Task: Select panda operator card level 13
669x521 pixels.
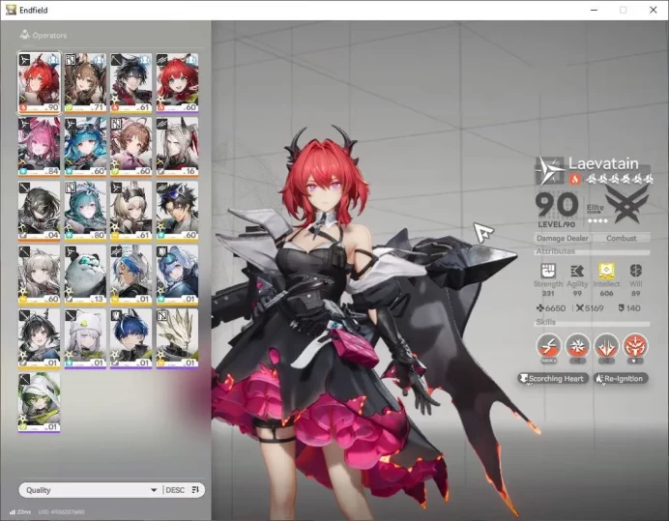Action: pos(85,275)
